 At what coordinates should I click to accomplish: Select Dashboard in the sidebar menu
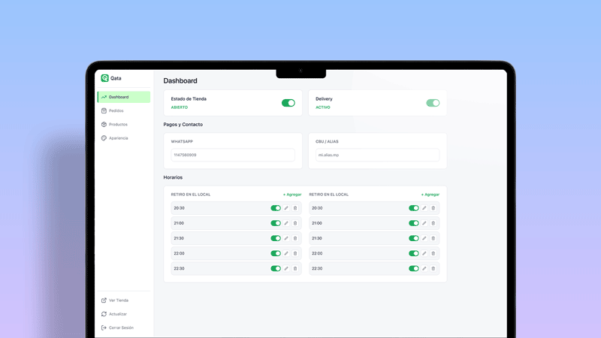click(x=118, y=97)
